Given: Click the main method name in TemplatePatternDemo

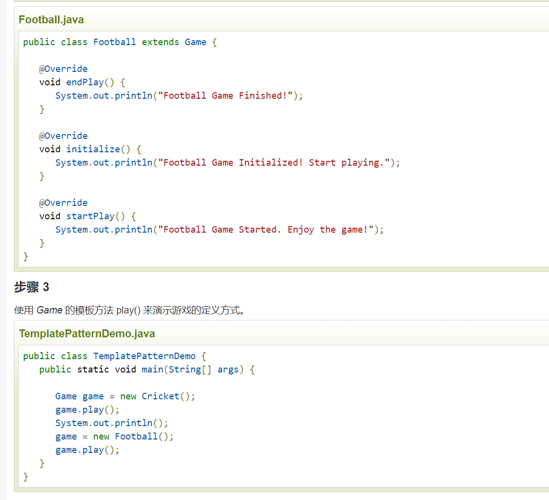Looking at the screenshot, I should [x=152, y=370].
